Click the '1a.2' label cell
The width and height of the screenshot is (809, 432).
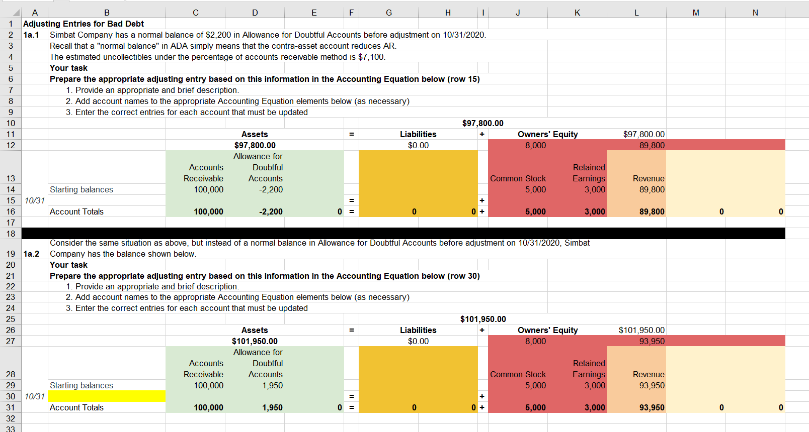(x=31, y=254)
